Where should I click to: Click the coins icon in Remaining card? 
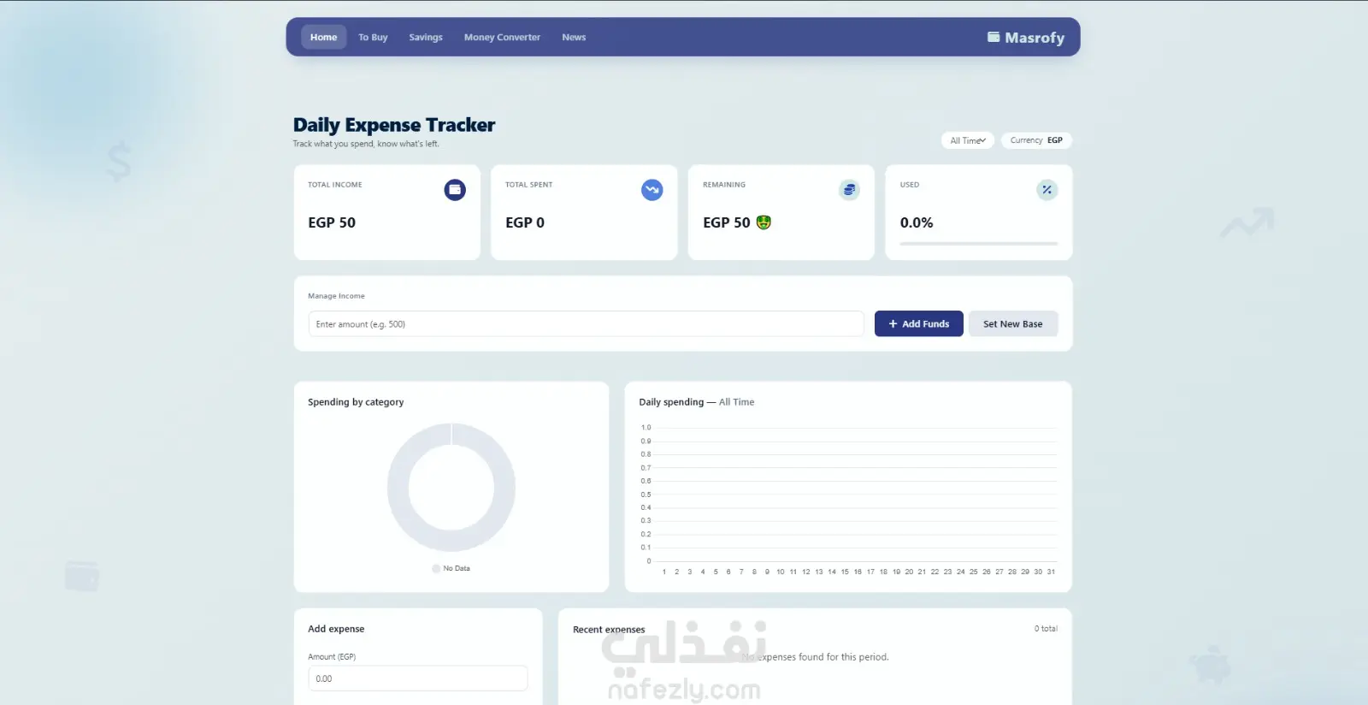[x=849, y=190]
